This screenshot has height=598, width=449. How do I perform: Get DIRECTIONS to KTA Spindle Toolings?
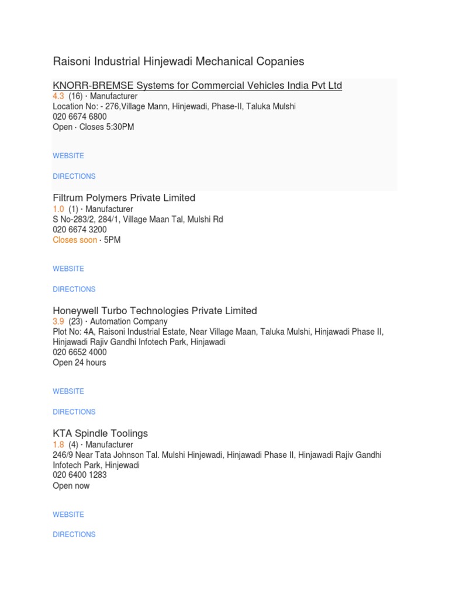(74, 534)
